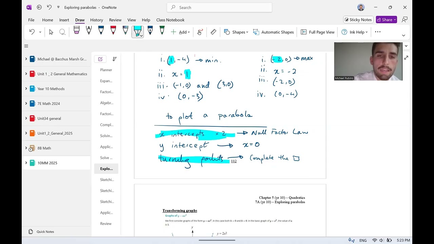Switch to the History tab

97,20
